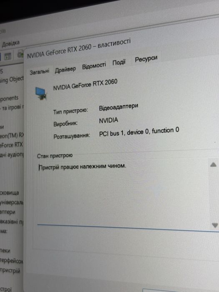This screenshot has height=292, width=219.
Task: Select the GeForce RTX item in Device Manager tree
Action: click(x=11, y=145)
